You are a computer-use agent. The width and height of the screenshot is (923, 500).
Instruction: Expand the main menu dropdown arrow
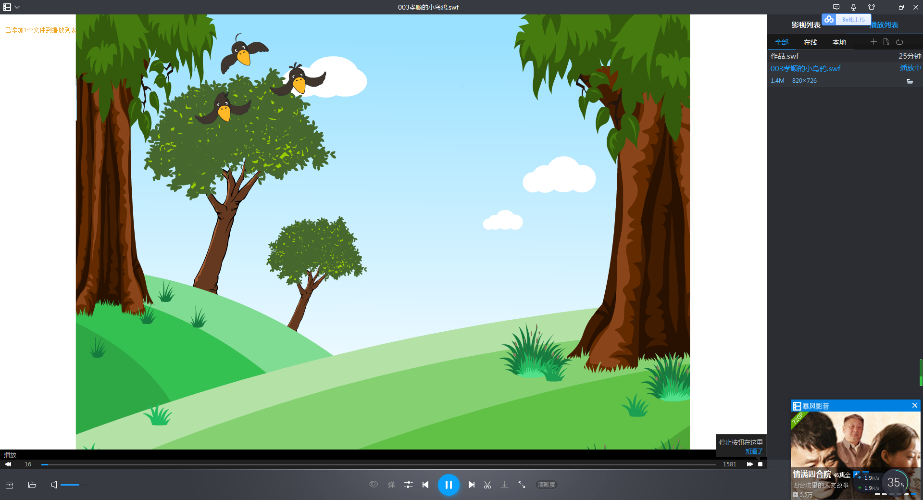[17, 8]
